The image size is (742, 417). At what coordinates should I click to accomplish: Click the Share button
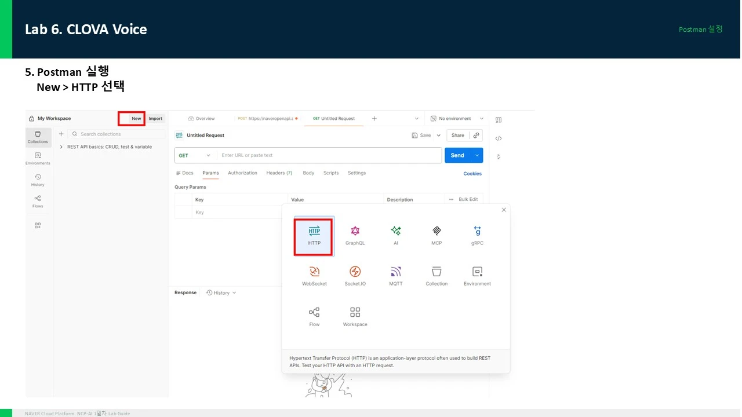pyautogui.click(x=458, y=135)
